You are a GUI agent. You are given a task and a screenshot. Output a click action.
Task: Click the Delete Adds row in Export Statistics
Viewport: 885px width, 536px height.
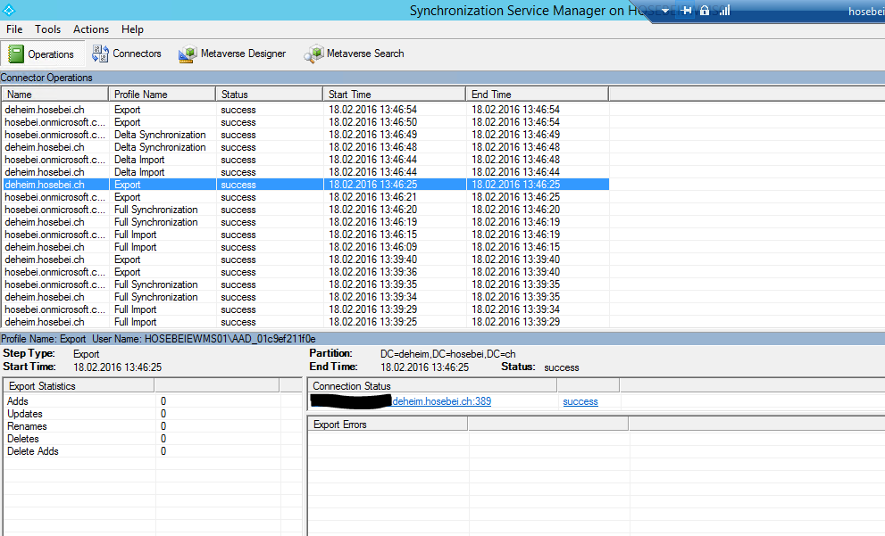(x=153, y=451)
